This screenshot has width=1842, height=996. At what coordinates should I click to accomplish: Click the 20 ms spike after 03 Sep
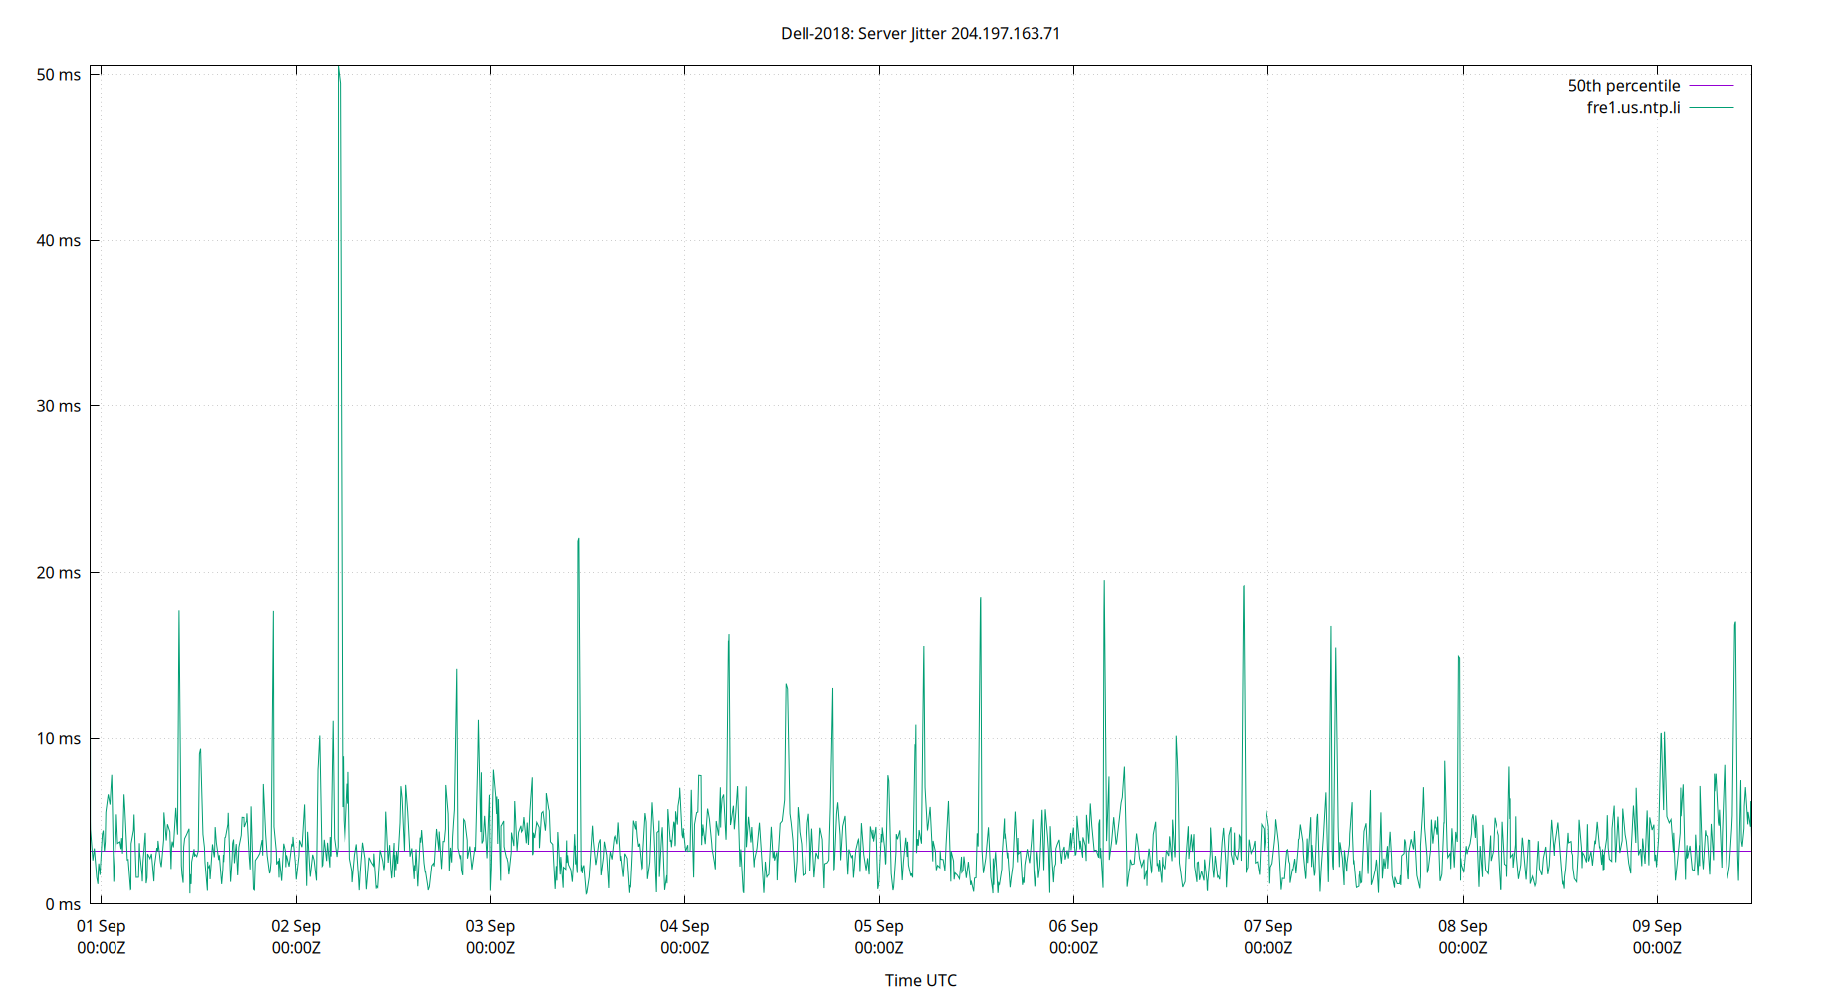pos(580,540)
